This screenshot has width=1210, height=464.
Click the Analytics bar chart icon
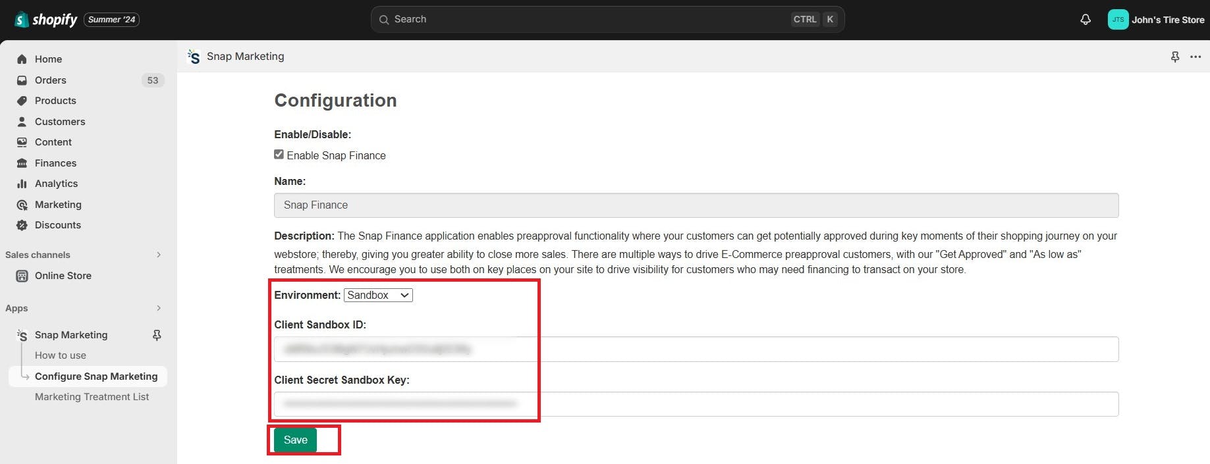(x=22, y=184)
